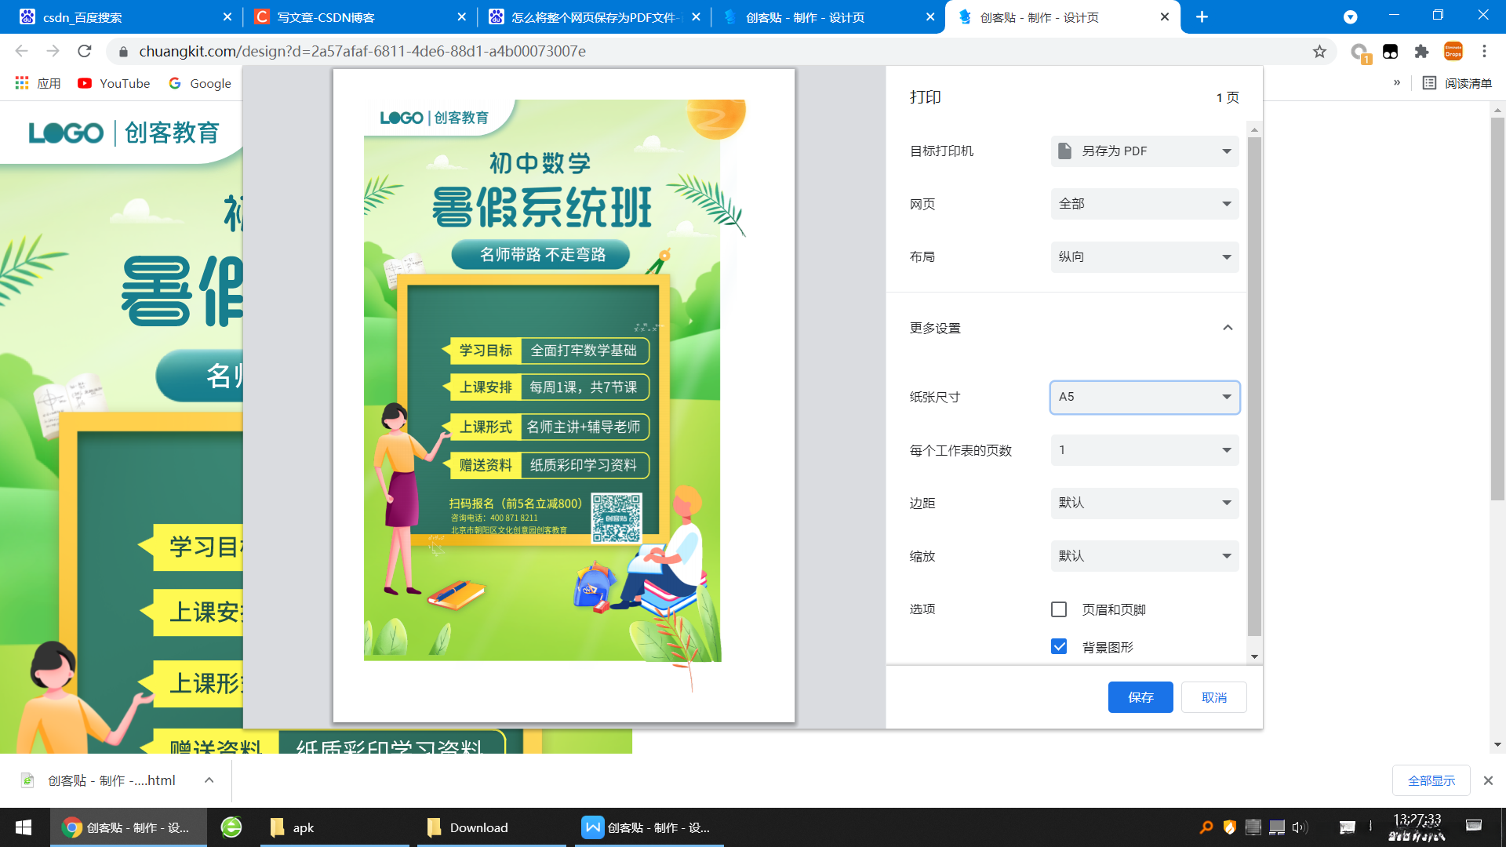Click the bookmark star icon

[x=1319, y=52]
